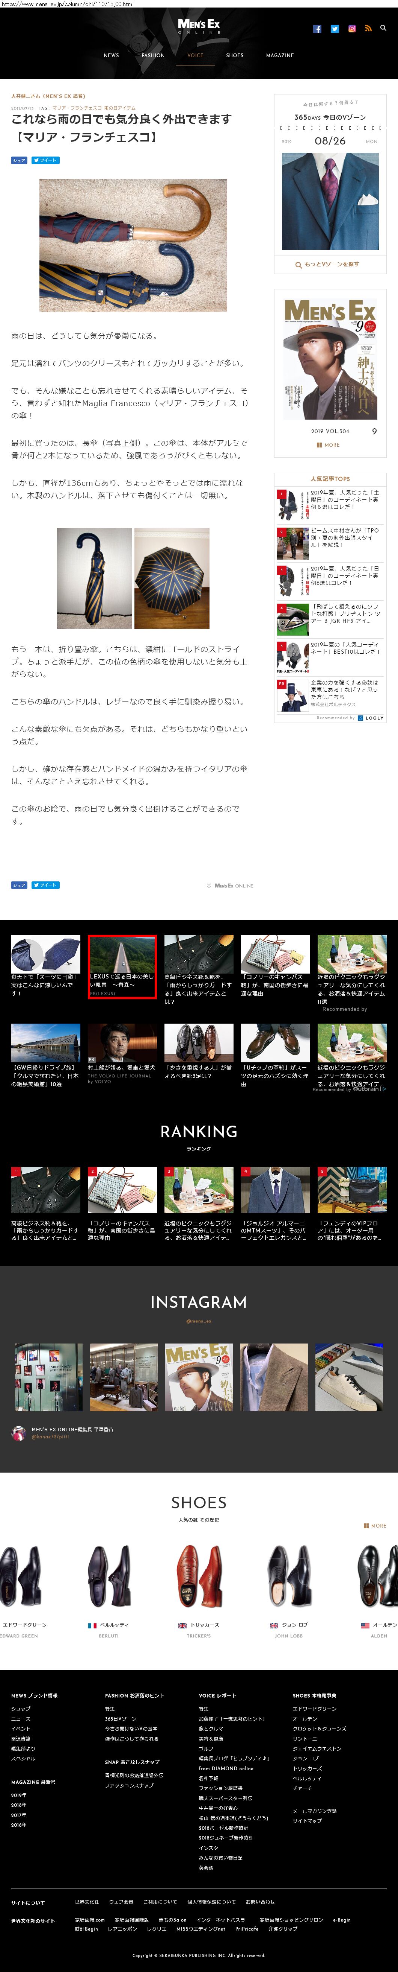Image resolution: width=398 pixels, height=1972 pixels.
Task: Tweet via the ツイート button below the article
Action: click(45, 885)
